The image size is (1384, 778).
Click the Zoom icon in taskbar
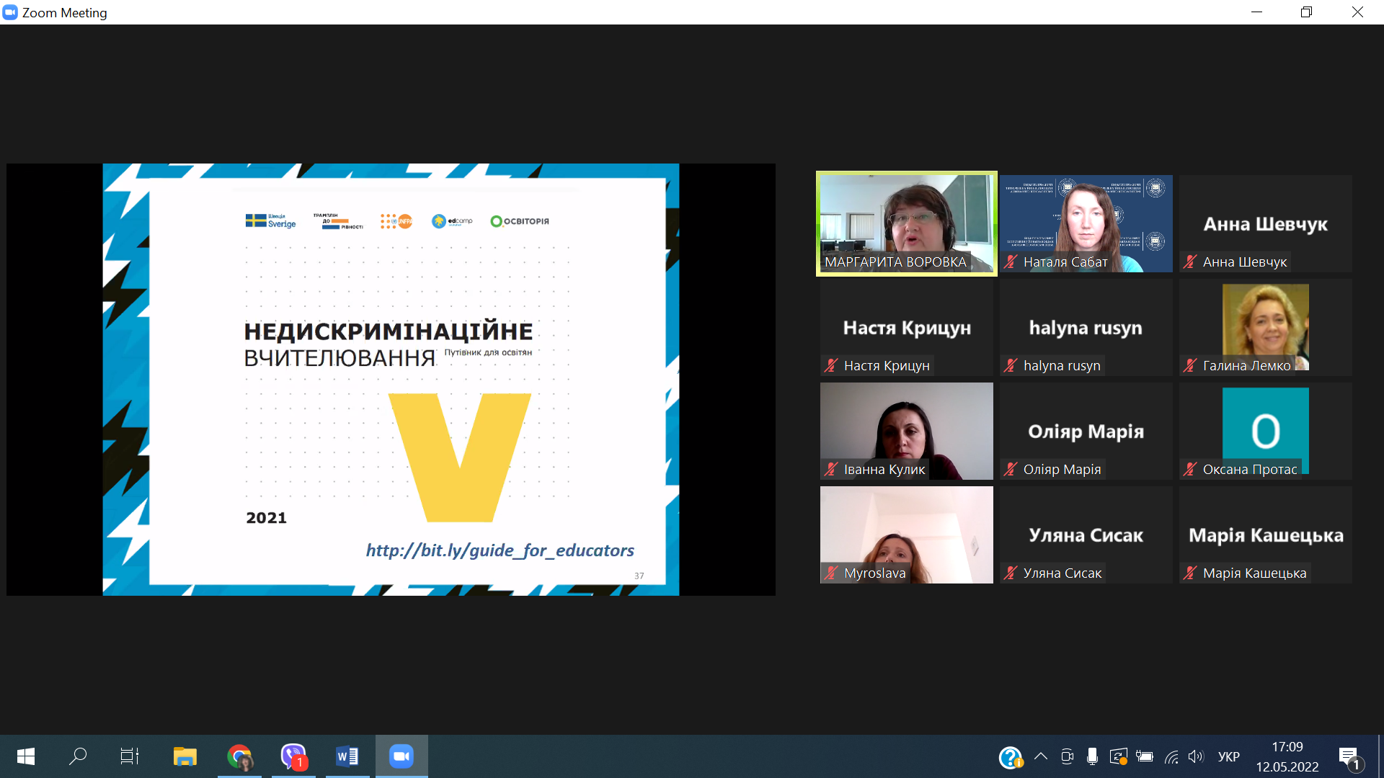tap(401, 756)
